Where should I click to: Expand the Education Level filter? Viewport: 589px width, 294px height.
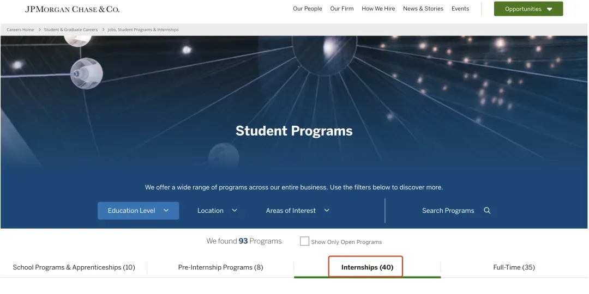click(x=138, y=211)
